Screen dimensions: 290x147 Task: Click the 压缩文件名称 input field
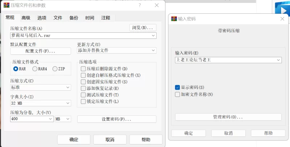point(80,36)
